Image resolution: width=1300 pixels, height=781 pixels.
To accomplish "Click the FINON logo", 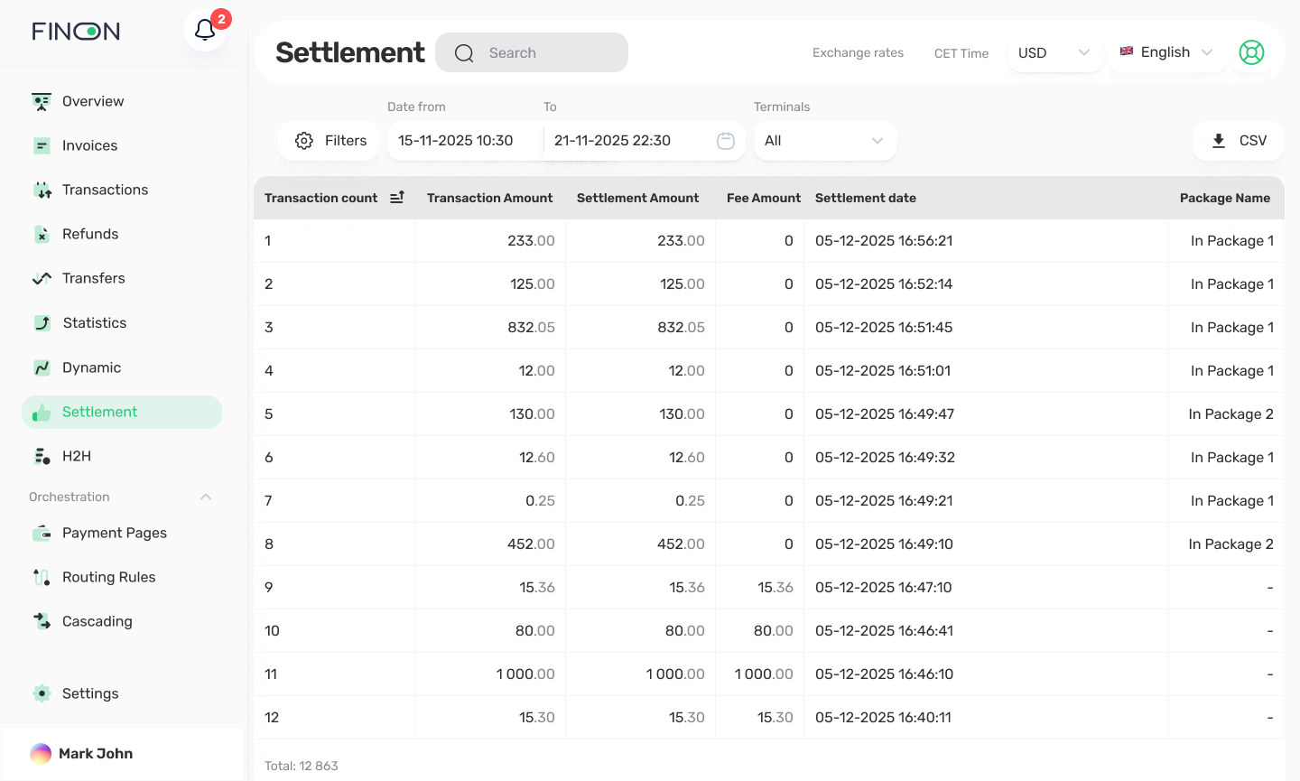I will [76, 32].
